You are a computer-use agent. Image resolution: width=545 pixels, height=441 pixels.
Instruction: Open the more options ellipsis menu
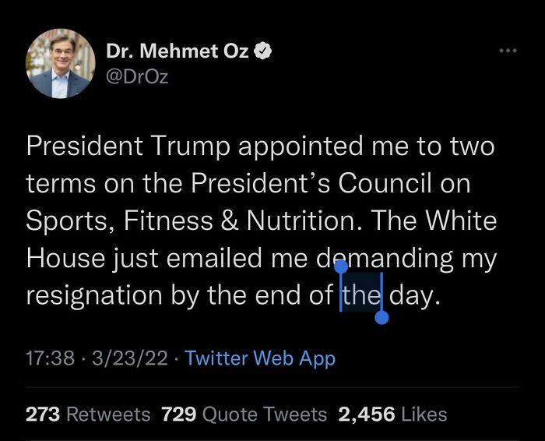[508, 51]
